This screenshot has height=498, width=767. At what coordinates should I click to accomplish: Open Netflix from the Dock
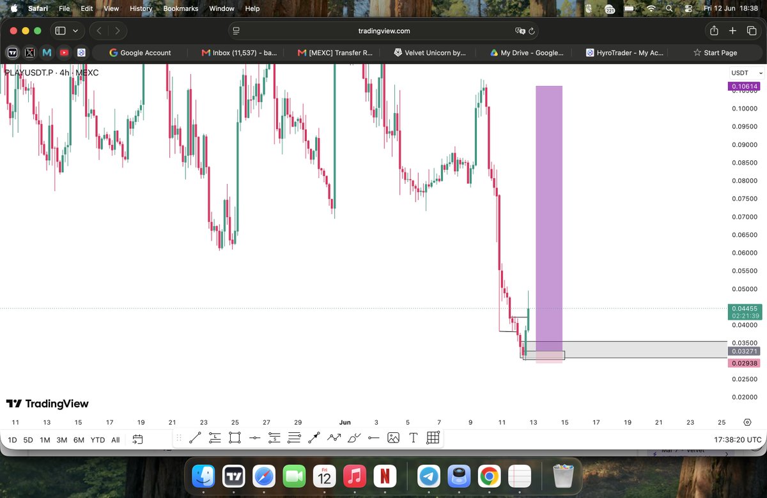tap(385, 476)
